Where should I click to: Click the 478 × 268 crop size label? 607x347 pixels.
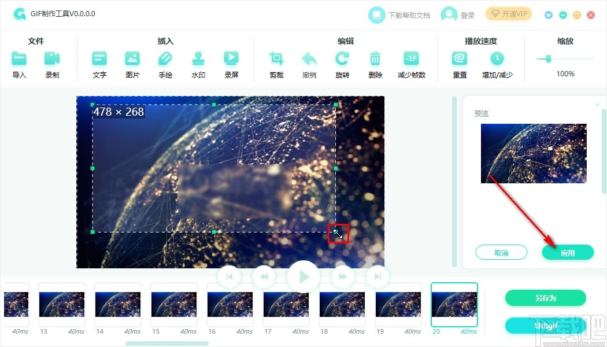pyautogui.click(x=119, y=112)
